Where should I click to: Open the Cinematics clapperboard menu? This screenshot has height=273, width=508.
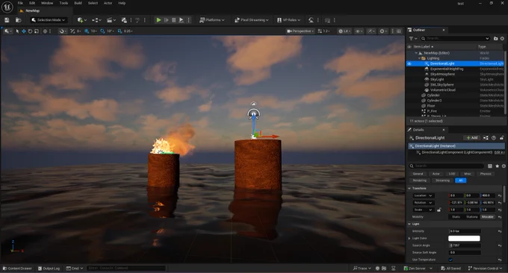tap(111, 20)
